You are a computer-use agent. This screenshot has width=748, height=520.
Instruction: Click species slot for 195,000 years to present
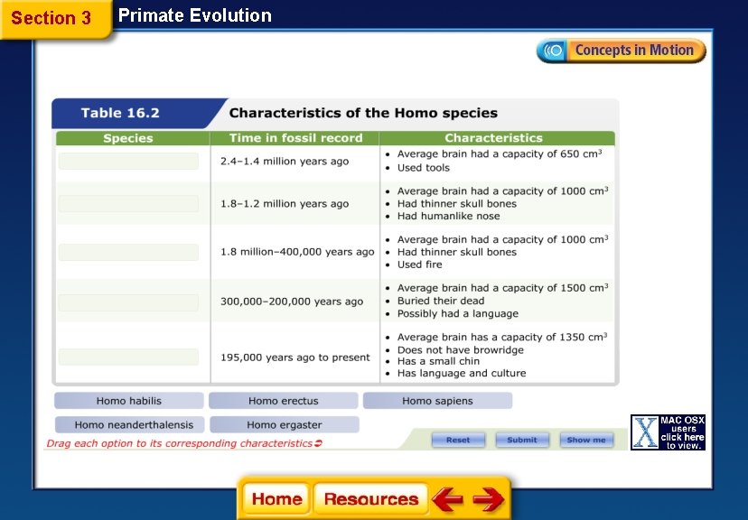click(128, 357)
